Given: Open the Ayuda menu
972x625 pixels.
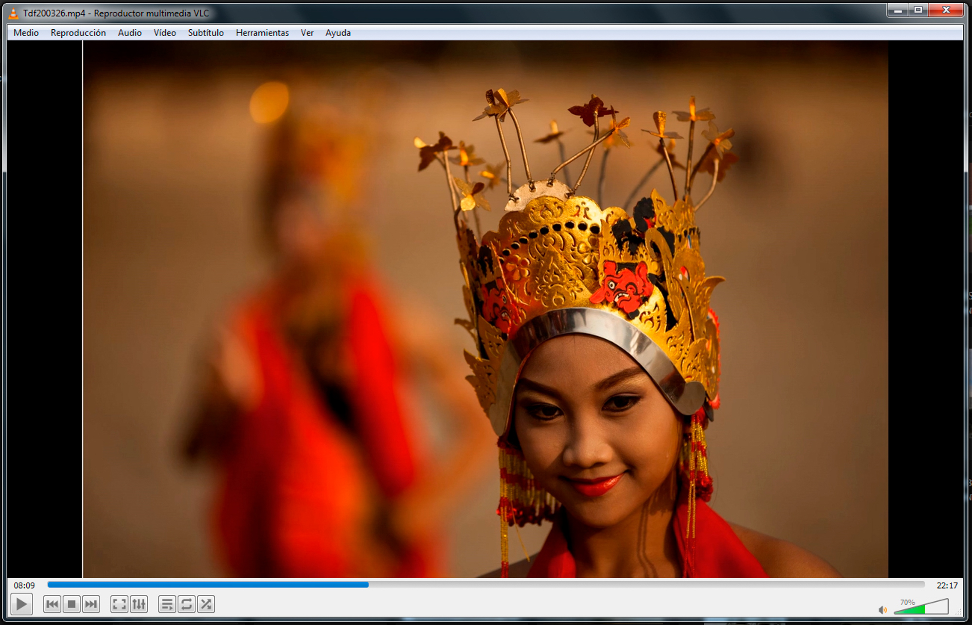Looking at the screenshot, I should tap(338, 33).
